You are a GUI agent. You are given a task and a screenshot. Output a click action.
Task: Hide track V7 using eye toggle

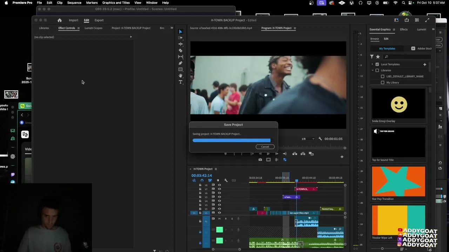point(220,189)
